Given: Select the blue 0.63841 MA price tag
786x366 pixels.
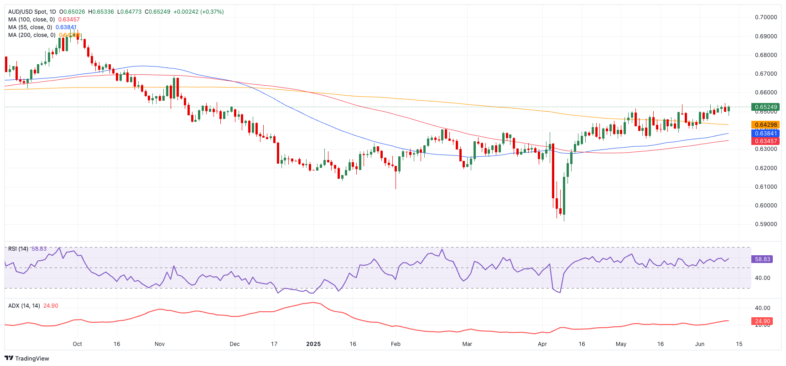Looking at the screenshot, I should point(765,133).
